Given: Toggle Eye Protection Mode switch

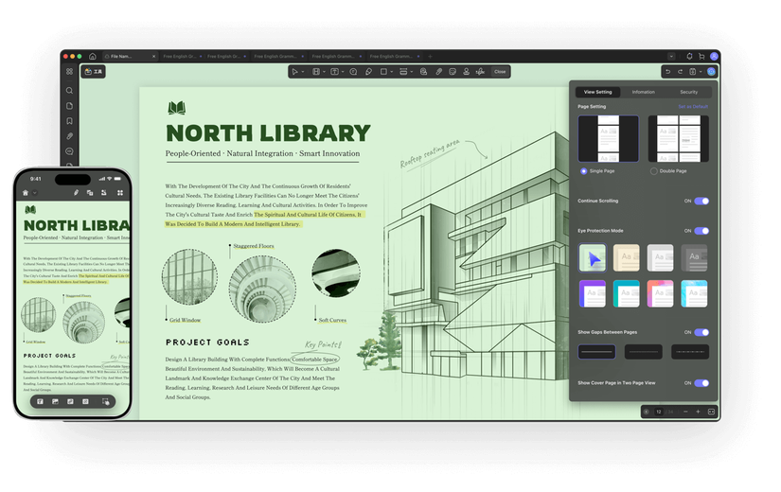Looking at the screenshot, I should (x=701, y=231).
